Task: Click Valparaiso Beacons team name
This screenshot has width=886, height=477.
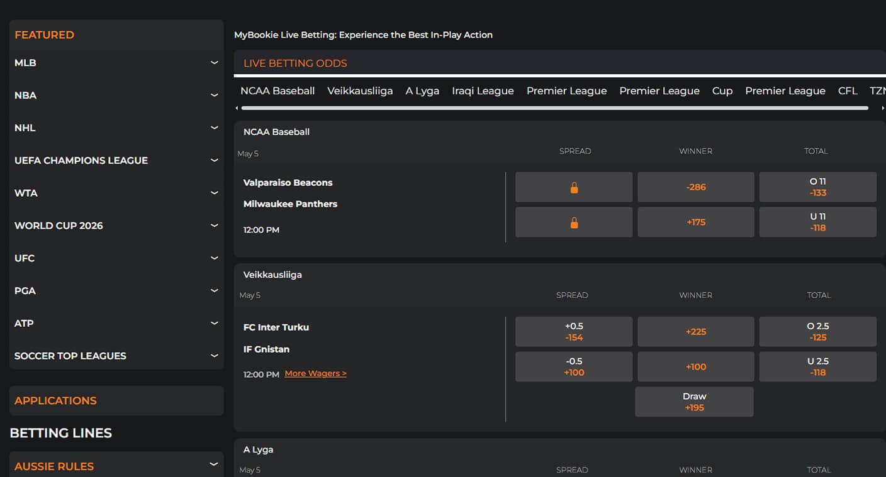Action: pyautogui.click(x=288, y=183)
